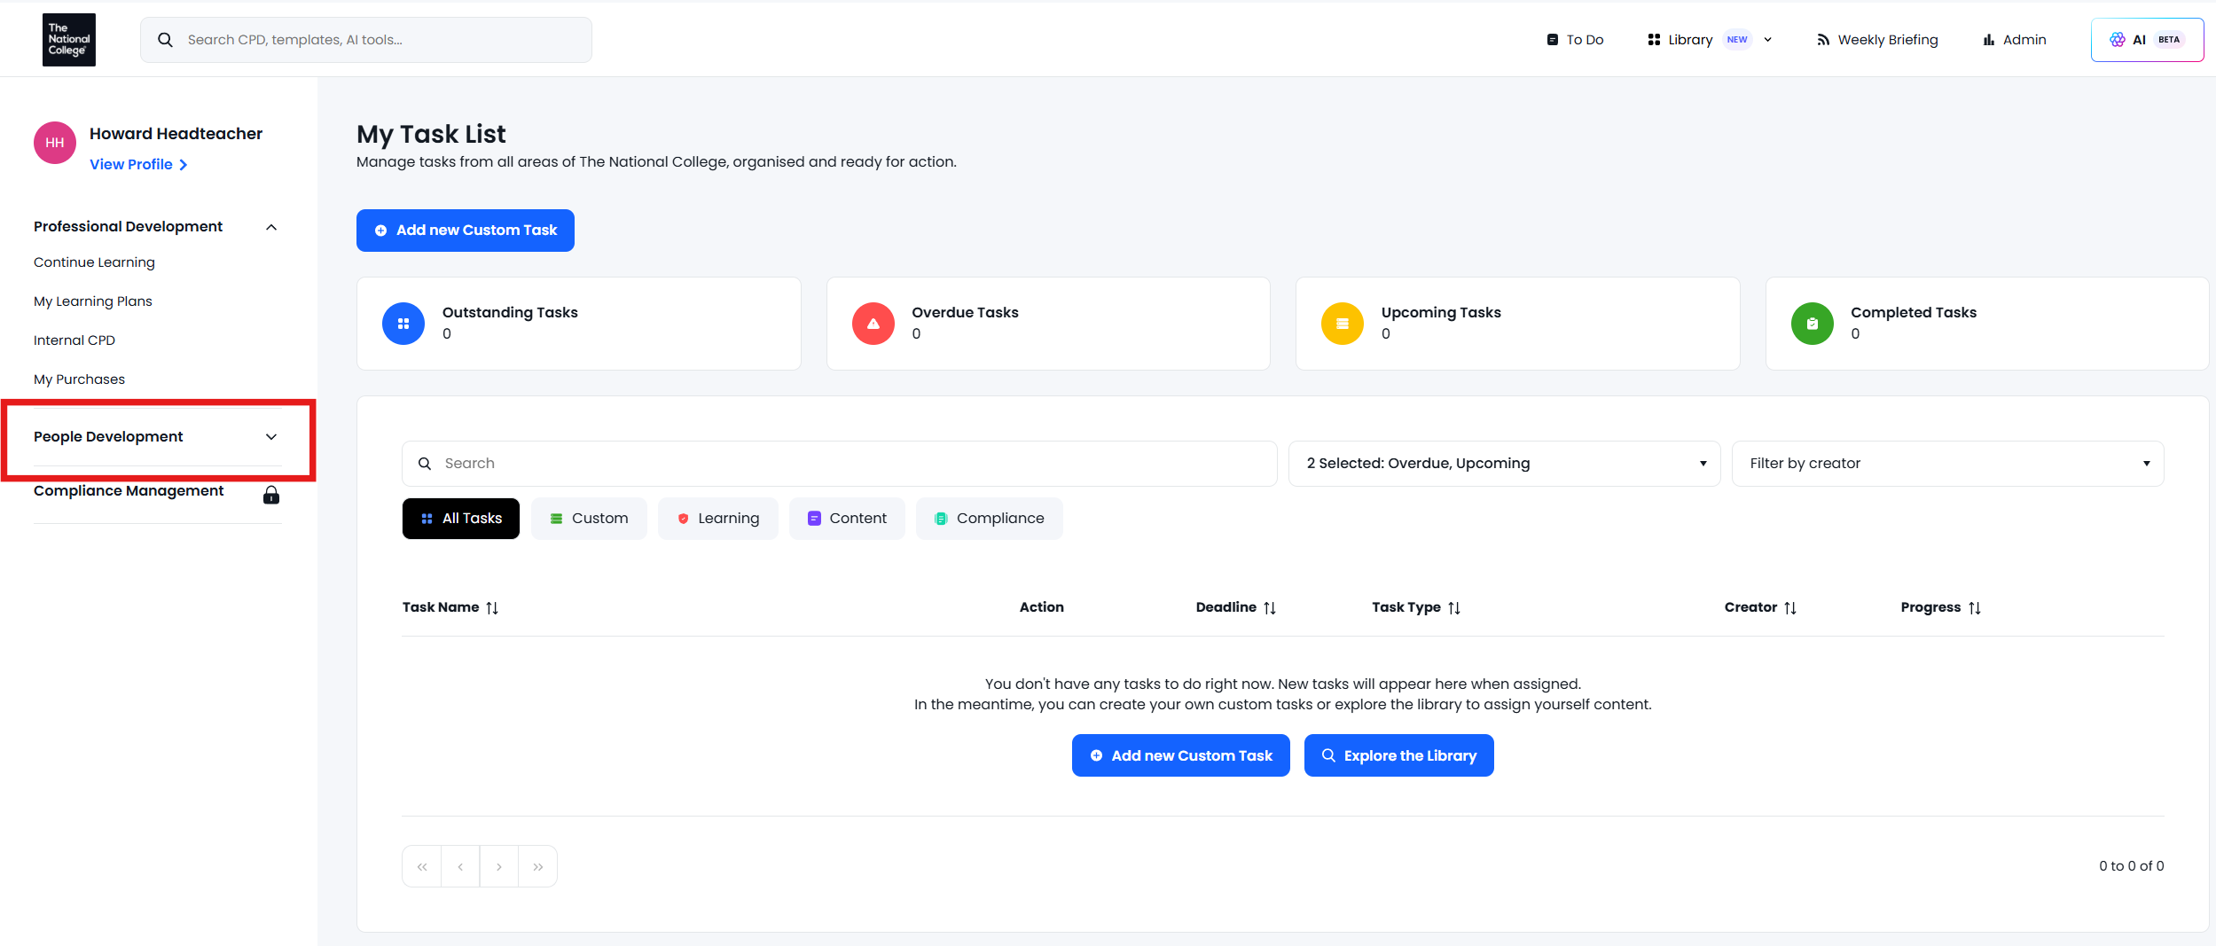
Task: Open the AI Beta assistant
Action: 2146,40
